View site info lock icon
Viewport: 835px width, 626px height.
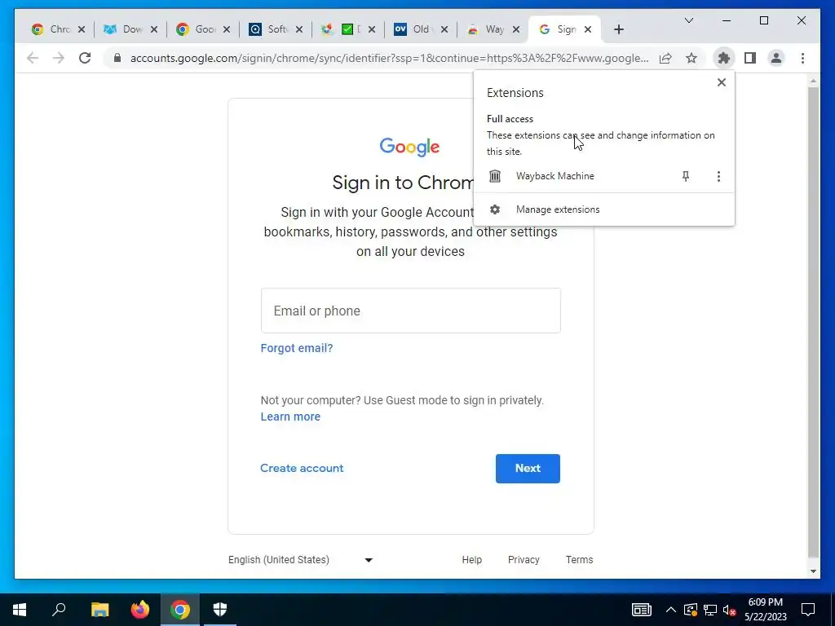pyautogui.click(x=117, y=58)
